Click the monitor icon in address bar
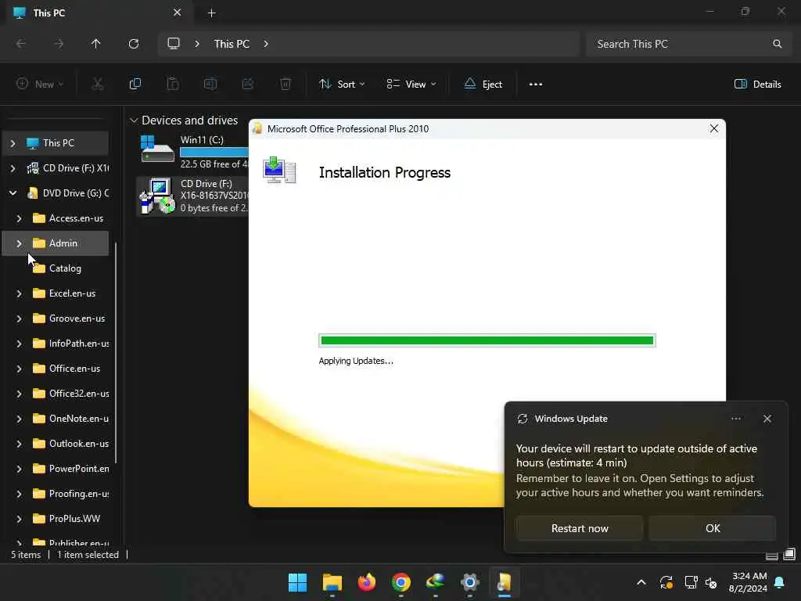 tap(174, 44)
